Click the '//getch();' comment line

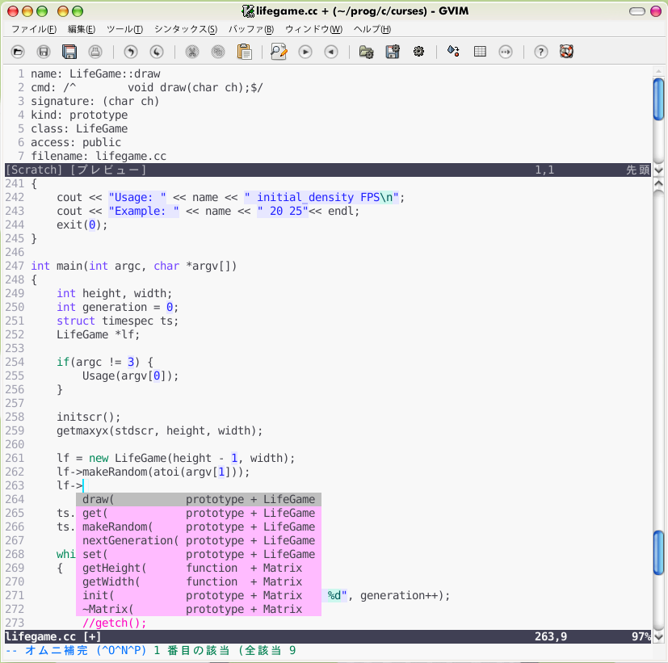pyautogui.click(x=114, y=623)
